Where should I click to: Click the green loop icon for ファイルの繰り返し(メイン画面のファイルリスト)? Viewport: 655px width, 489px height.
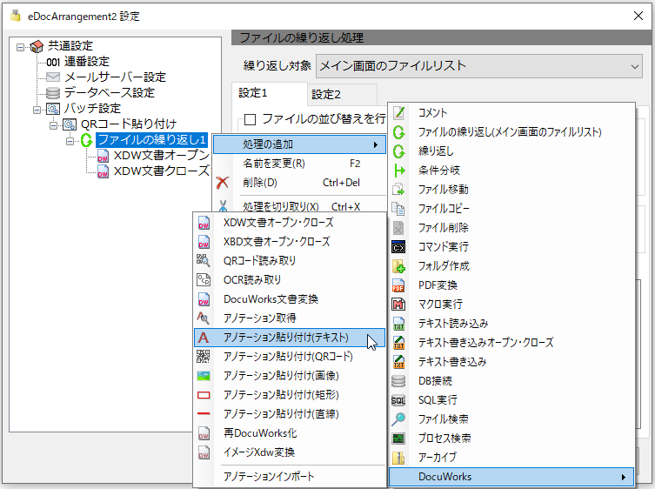coord(399,132)
